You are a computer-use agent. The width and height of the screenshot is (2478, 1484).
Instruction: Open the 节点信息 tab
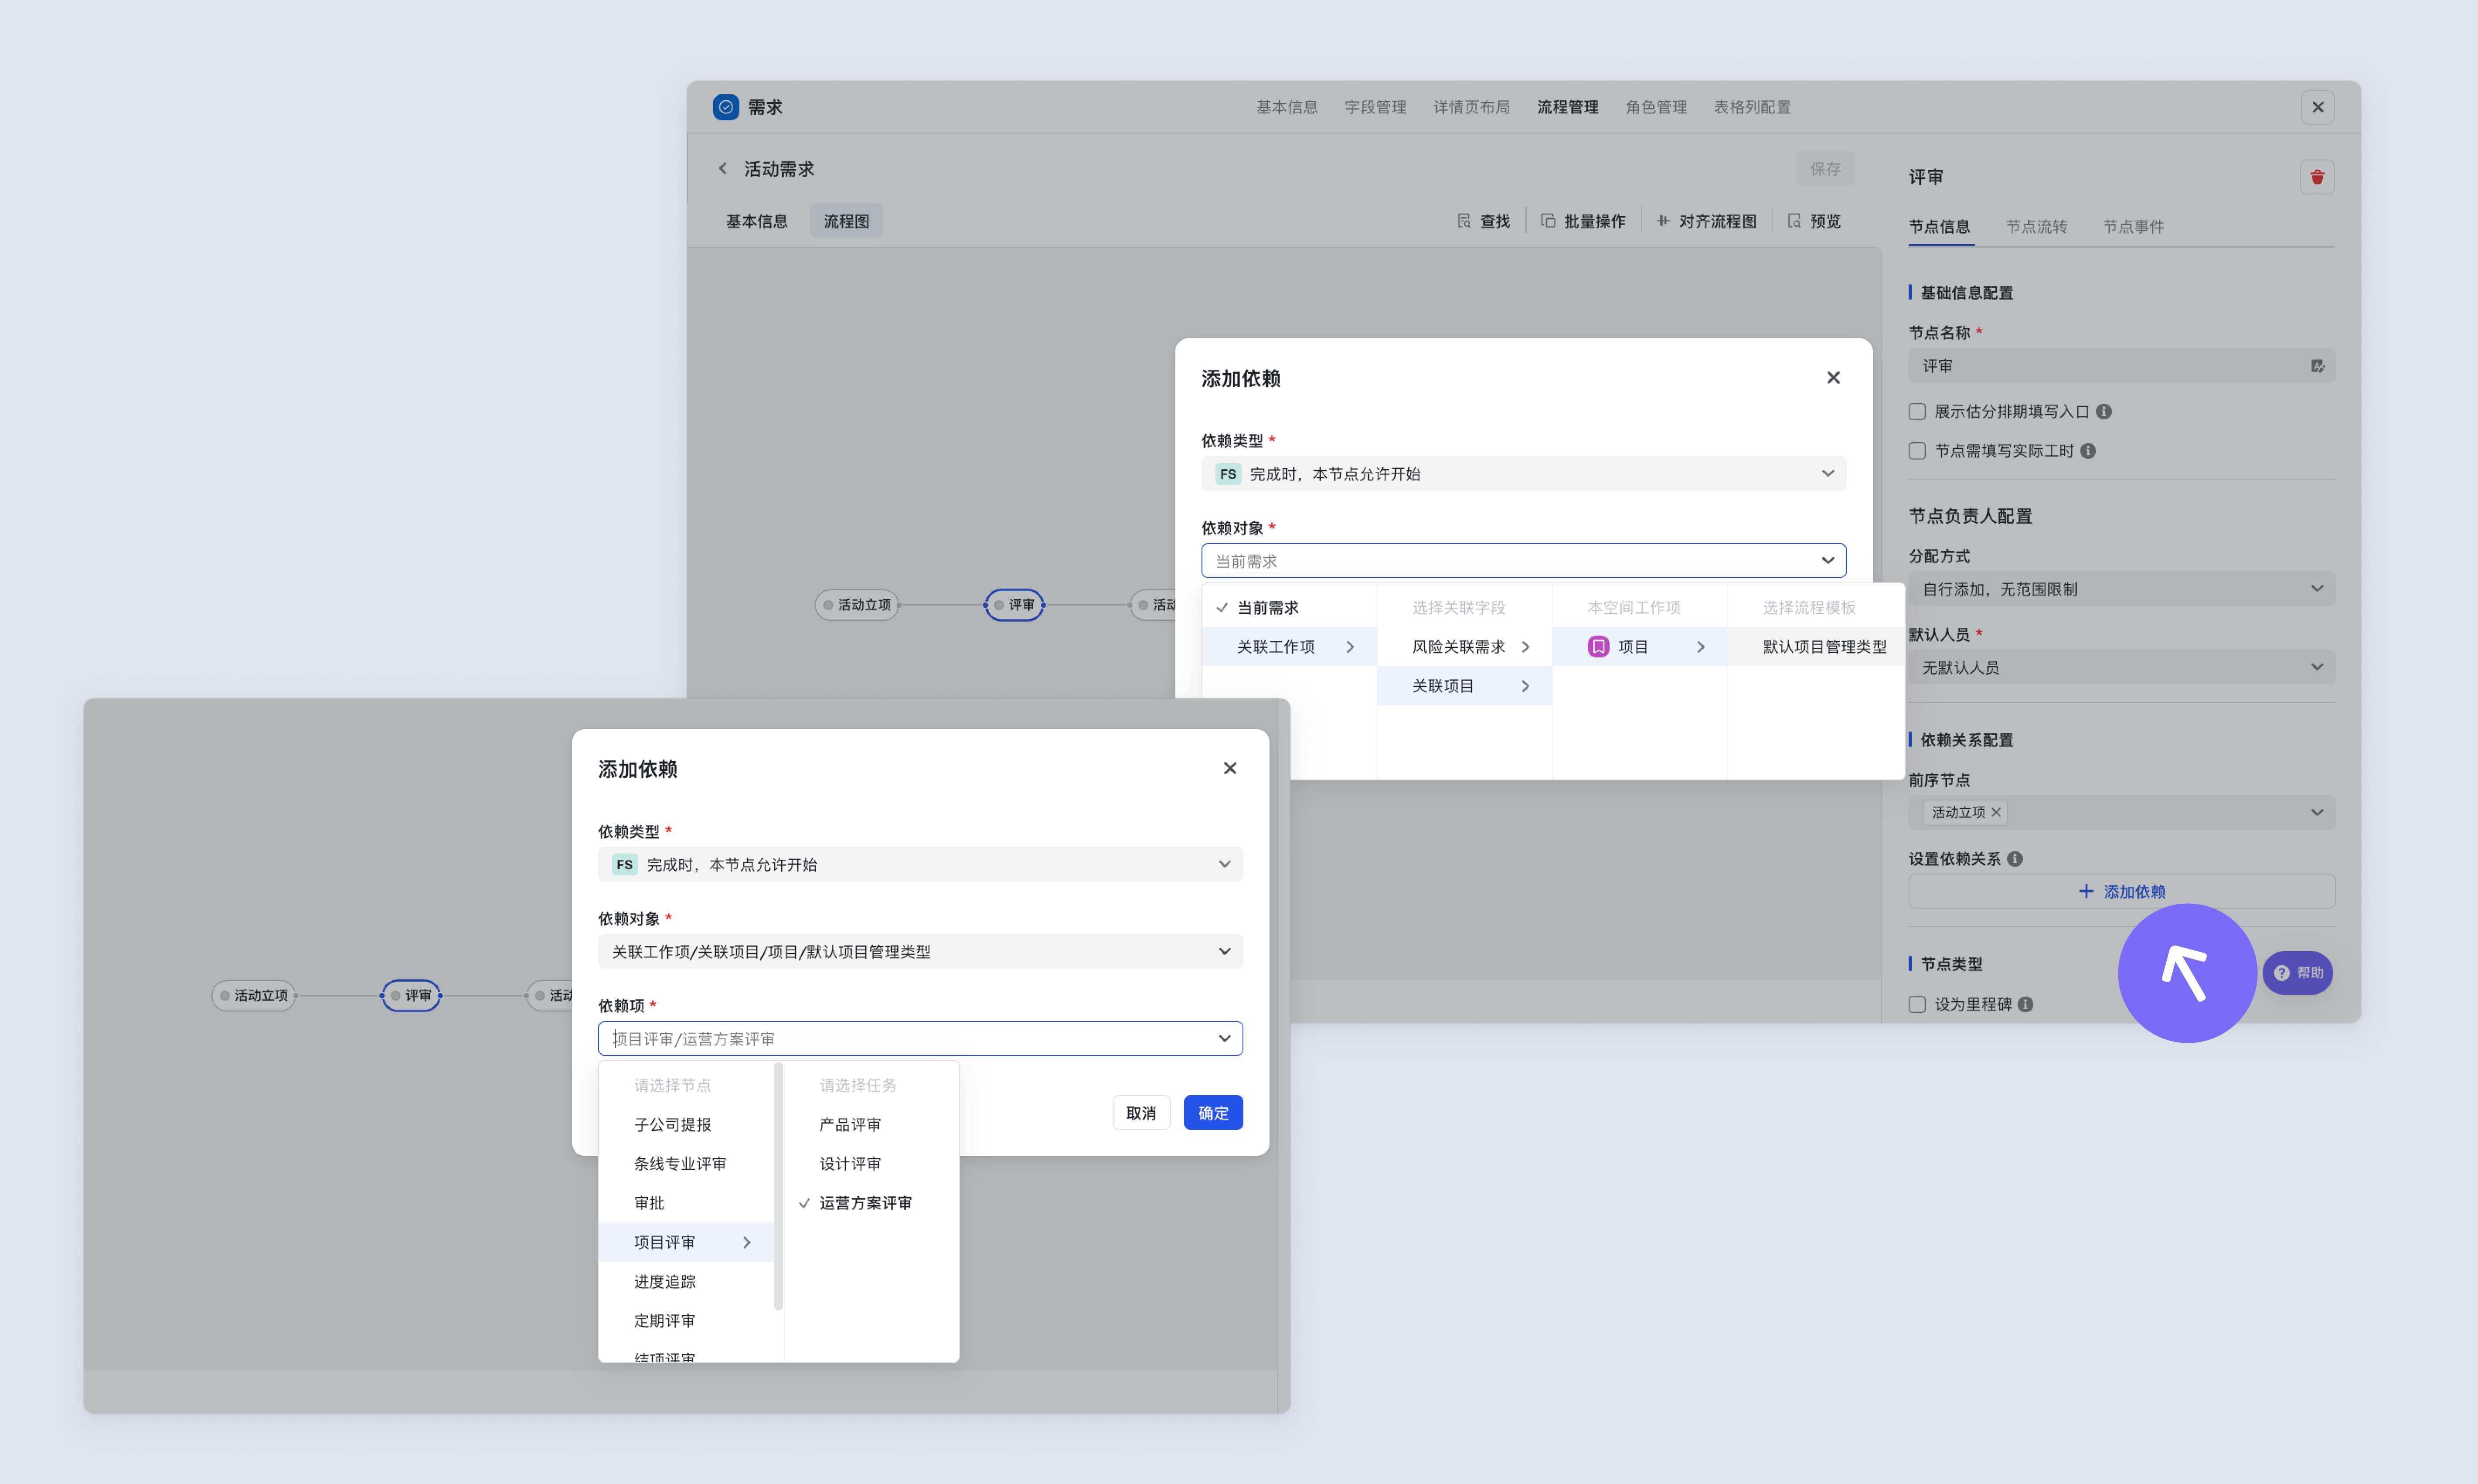(x=1939, y=227)
